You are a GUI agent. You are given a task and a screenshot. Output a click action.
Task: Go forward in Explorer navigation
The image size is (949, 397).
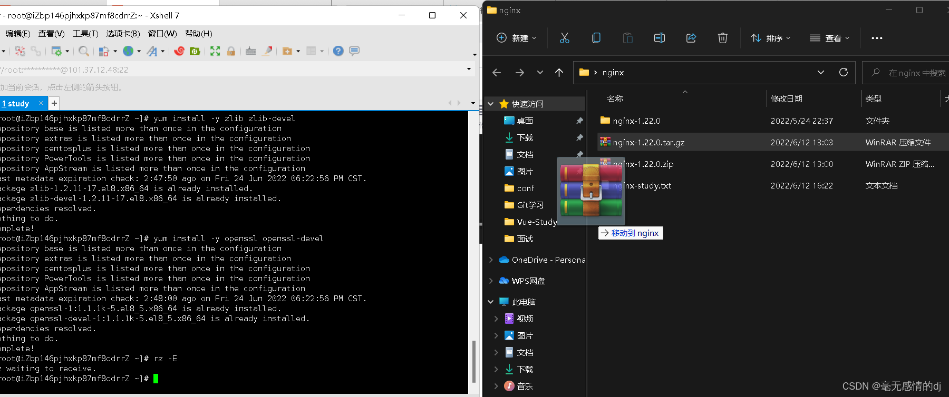(x=520, y=73)
